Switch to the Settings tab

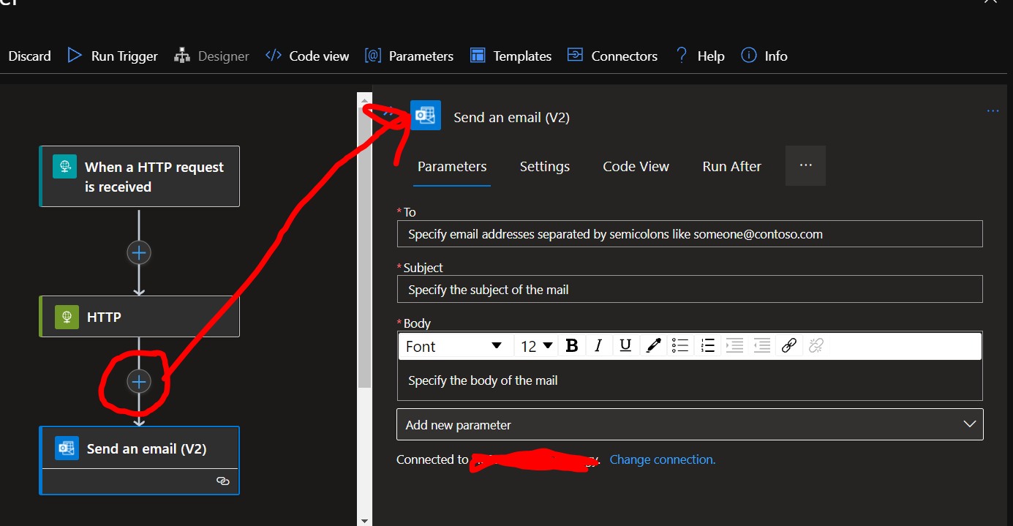coord(544,166)
